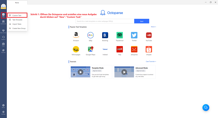Image resolution: width=218 pixels, height=118 pixels.
Task: Select the YouTube task template
Action: 149,37
